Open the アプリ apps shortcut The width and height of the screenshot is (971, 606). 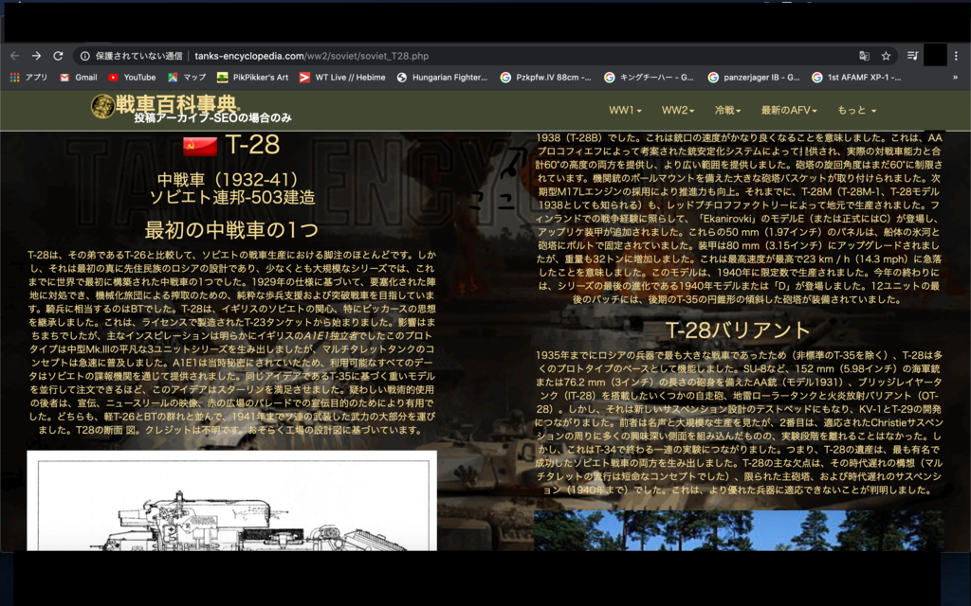(x=28, y=78)
